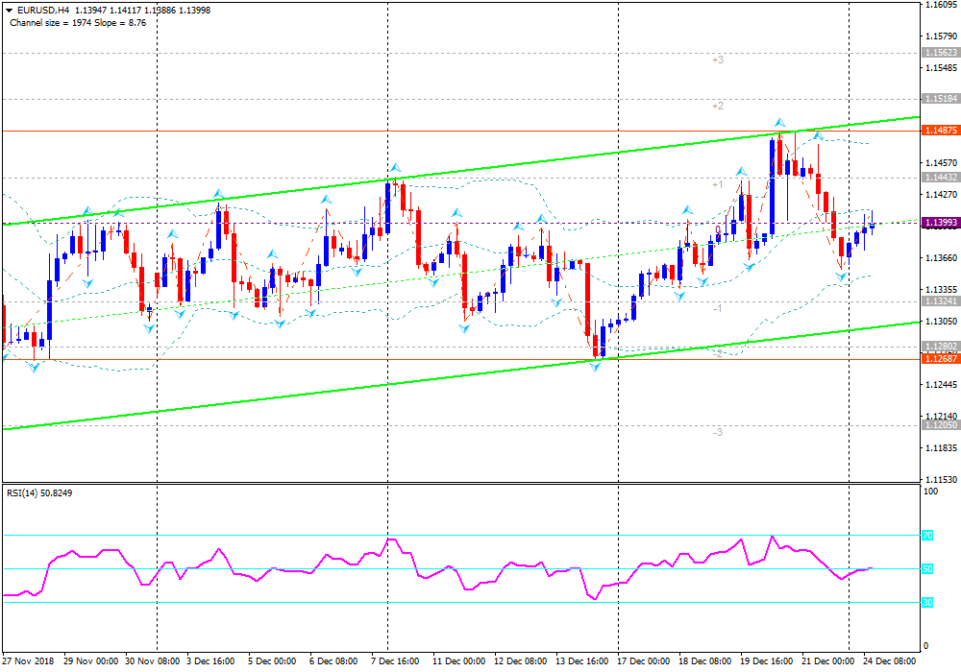Click the 24 Dec 08:00 time label
Image resolution: width=961 pixels, height=672 pixels.
(889, 661)
